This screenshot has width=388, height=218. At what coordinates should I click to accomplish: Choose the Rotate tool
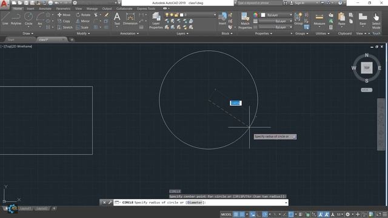[x=83, y=15]
